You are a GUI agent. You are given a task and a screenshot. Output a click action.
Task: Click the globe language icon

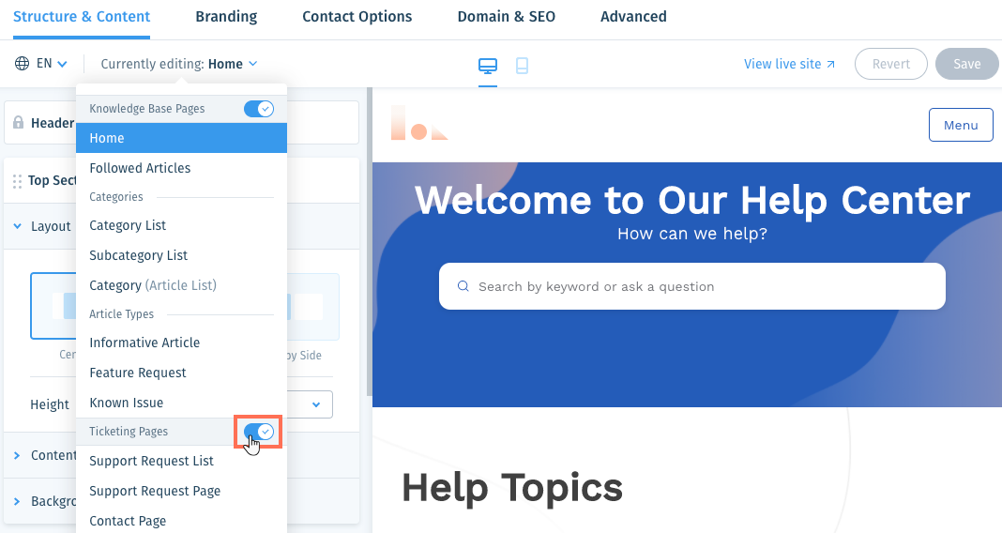click(x=22, y=63)
